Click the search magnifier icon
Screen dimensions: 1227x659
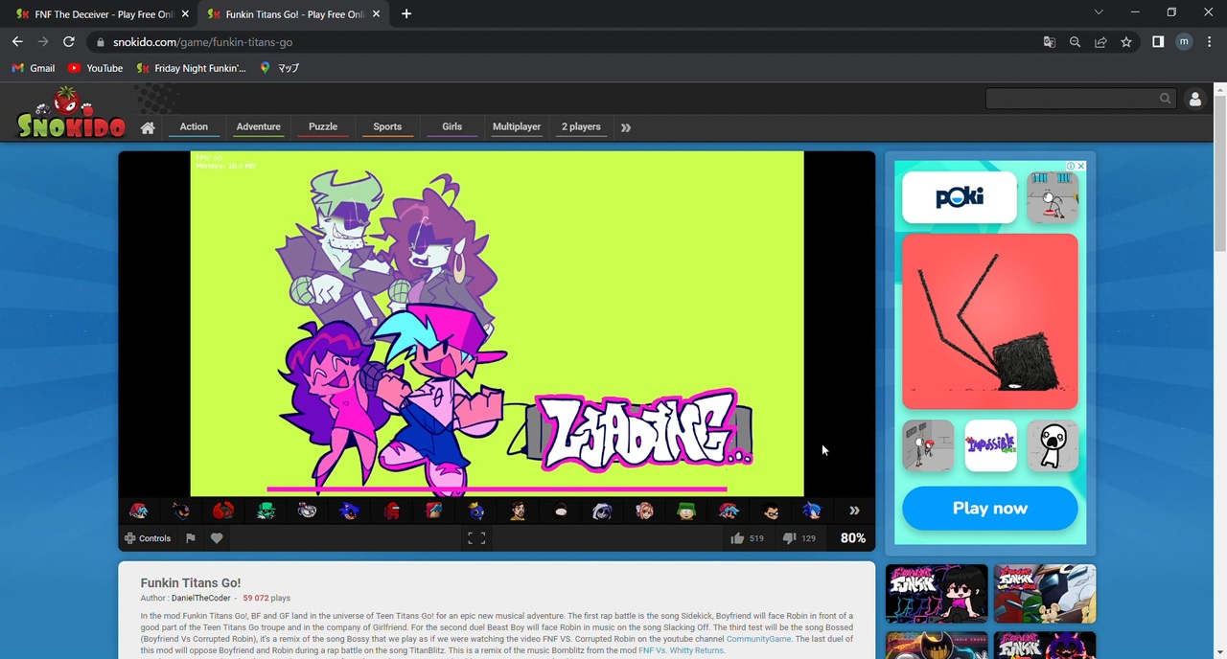point(1165,99)
